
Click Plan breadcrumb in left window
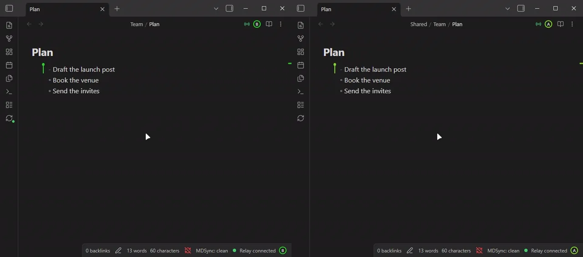(x=154, y=25)
